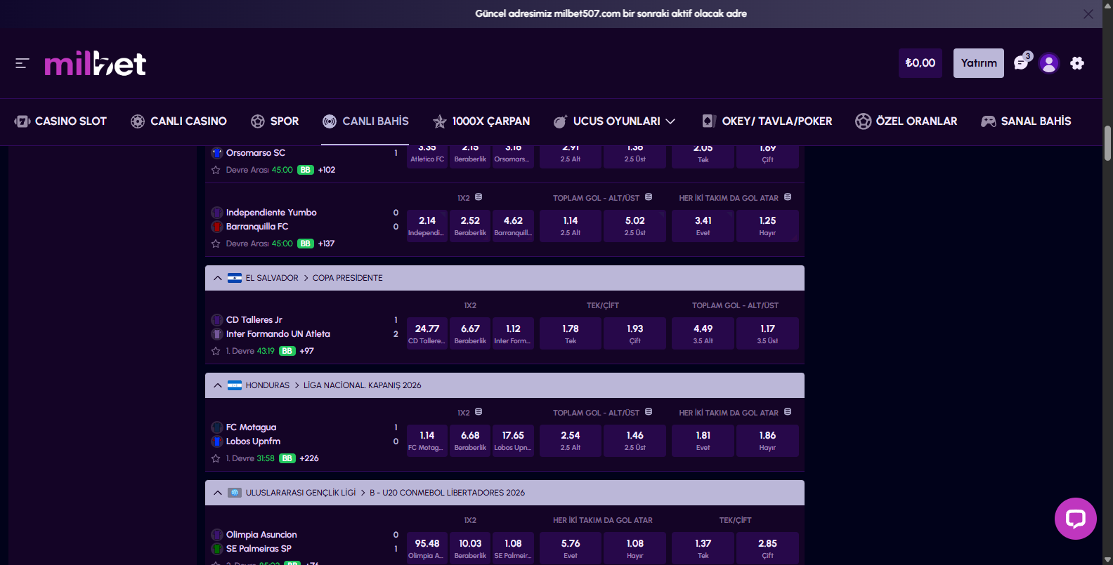Viewport: 1113px width, 565px height.
Task: Open FC Motagua team name
Action: point(251,427)
